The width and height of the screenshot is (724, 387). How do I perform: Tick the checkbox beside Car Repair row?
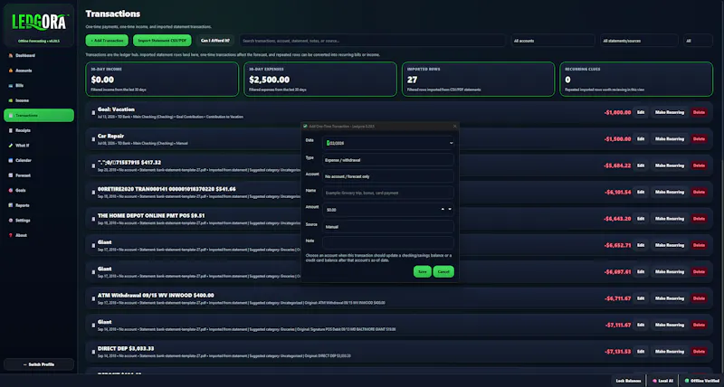point(93,139)
